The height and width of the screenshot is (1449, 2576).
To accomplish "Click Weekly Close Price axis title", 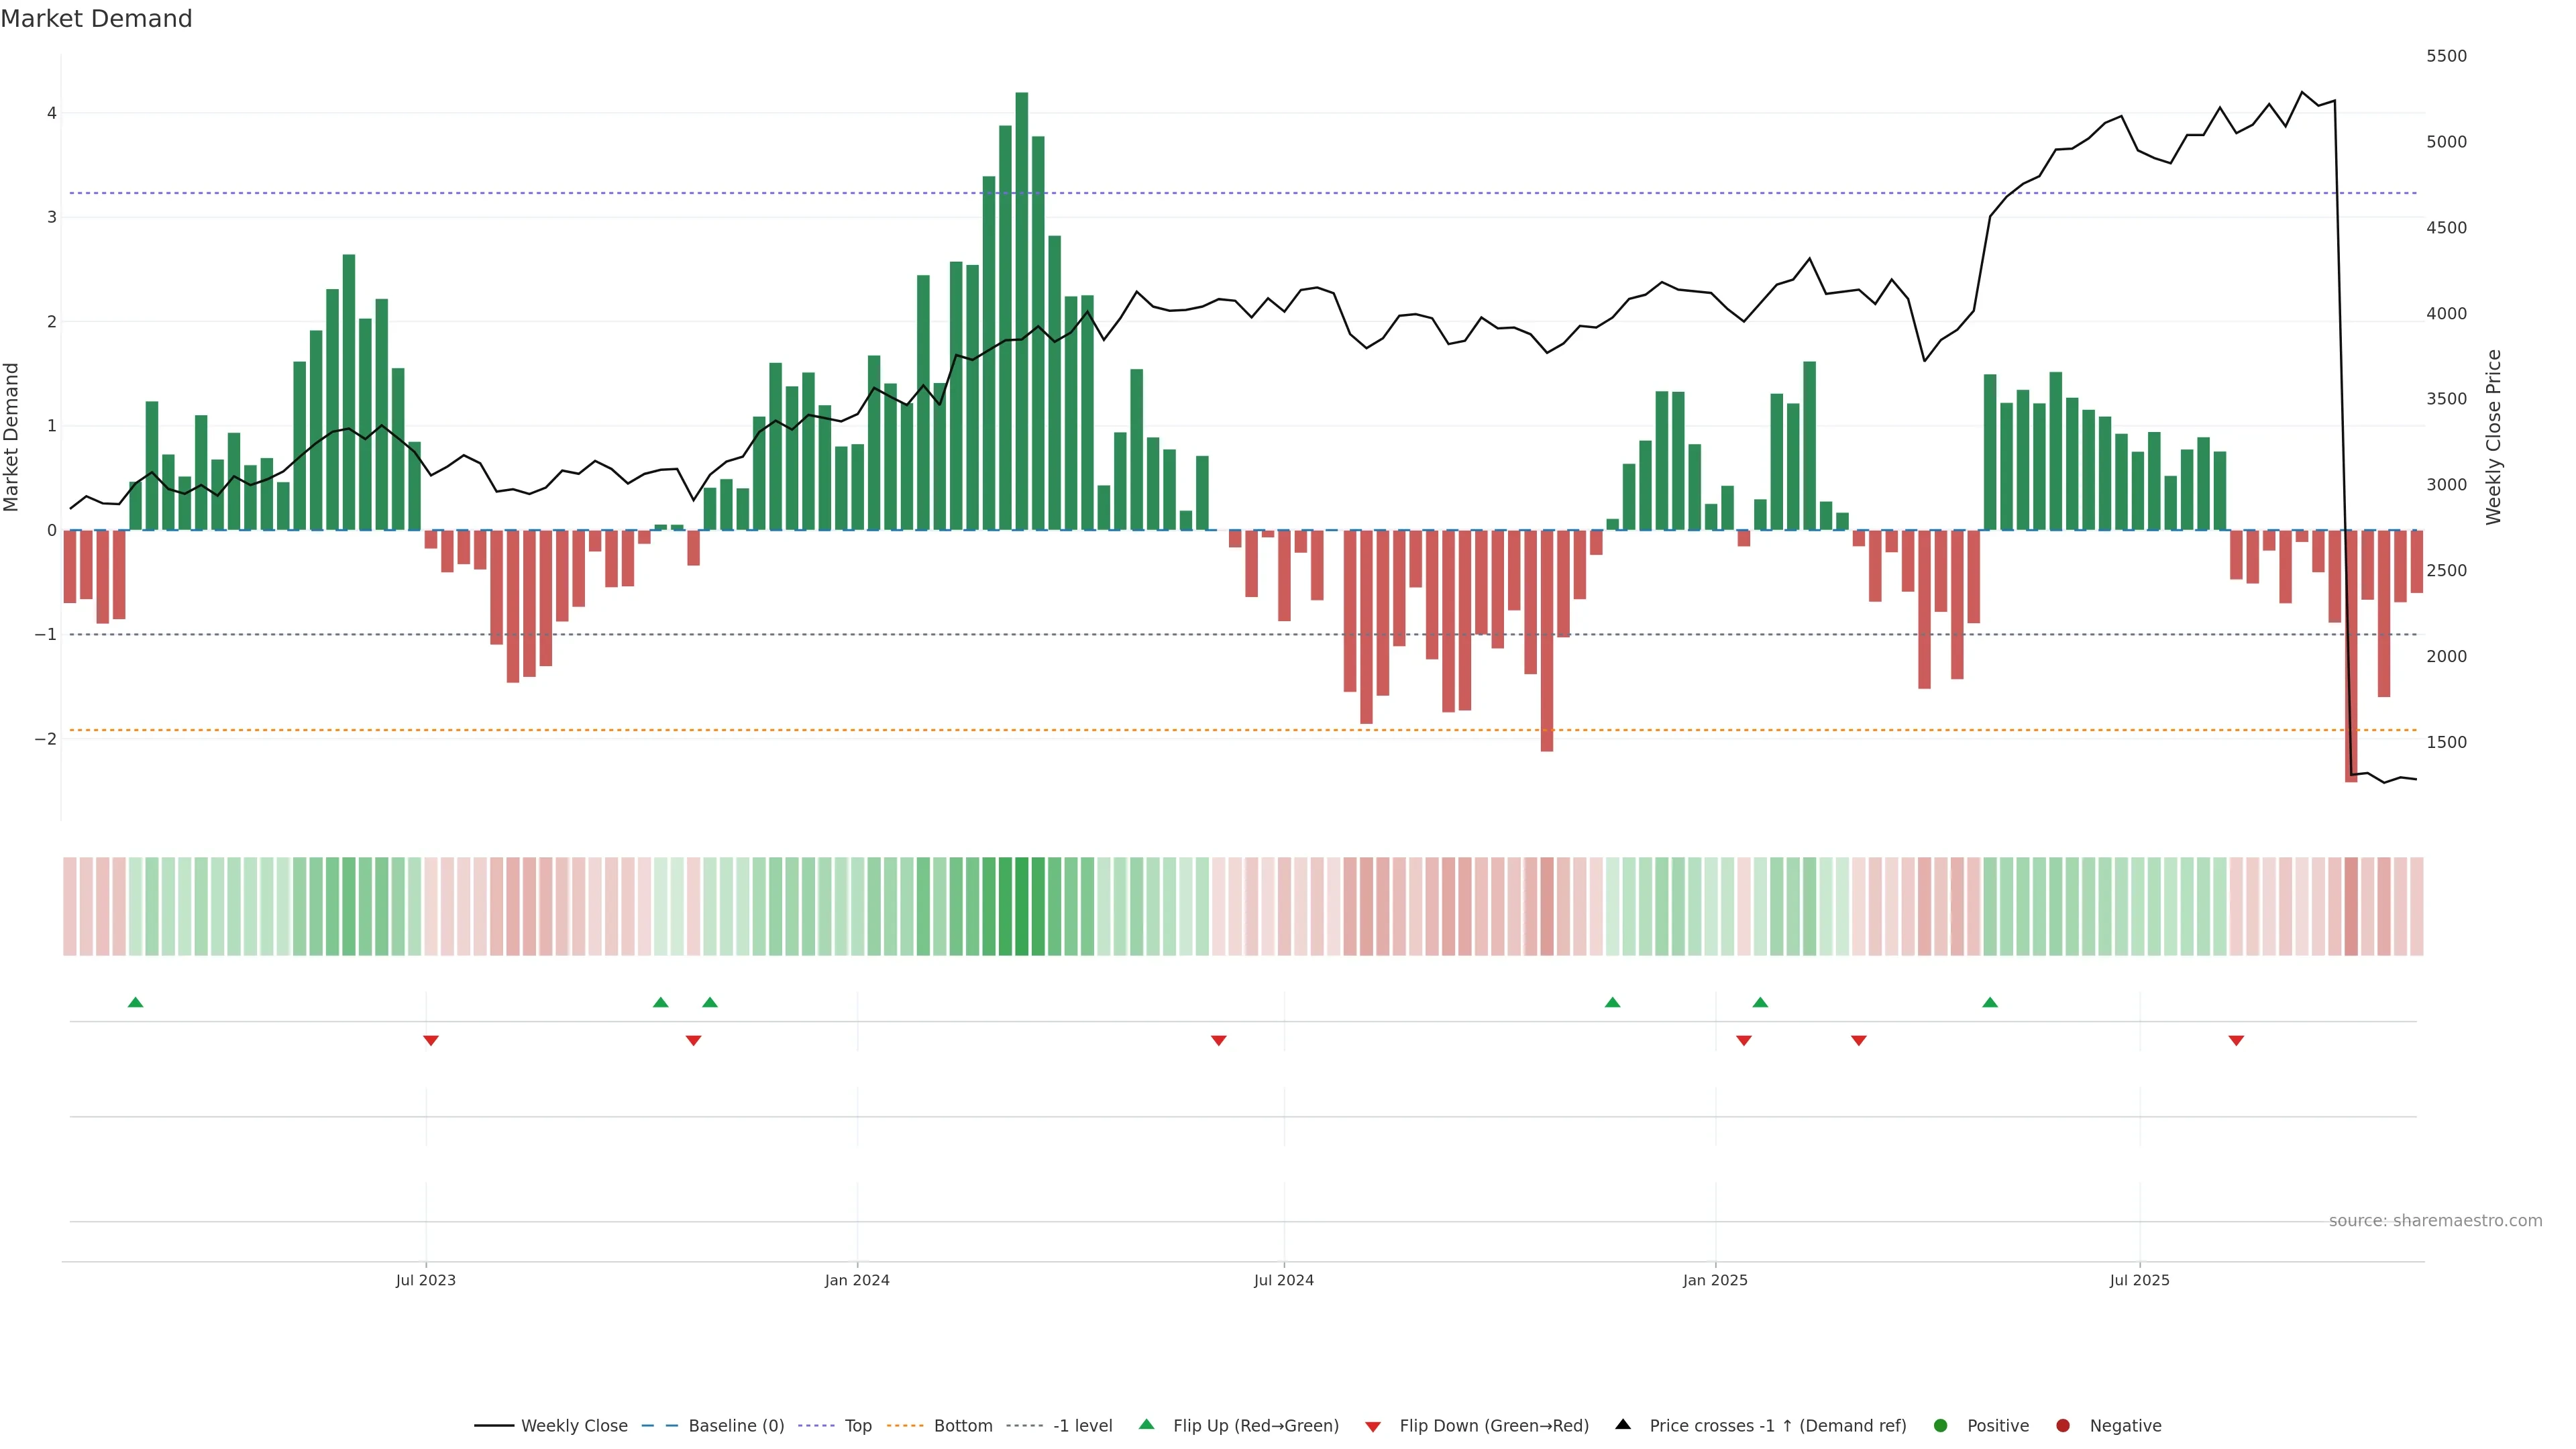I will (x=2494, y=437).
